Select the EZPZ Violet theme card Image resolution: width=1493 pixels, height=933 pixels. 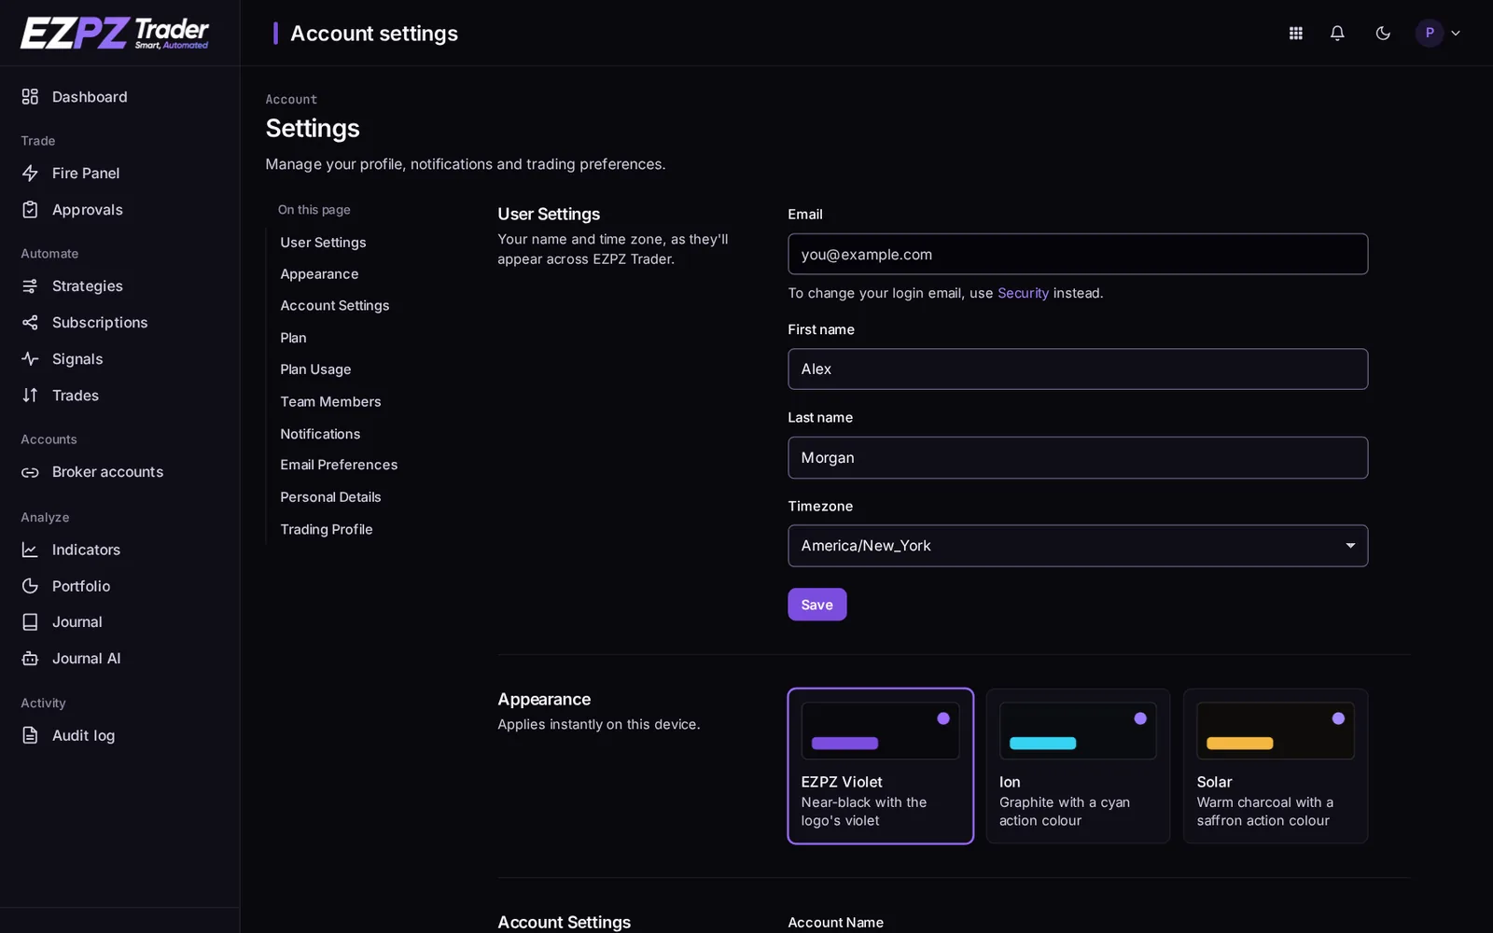coord(880,766)
